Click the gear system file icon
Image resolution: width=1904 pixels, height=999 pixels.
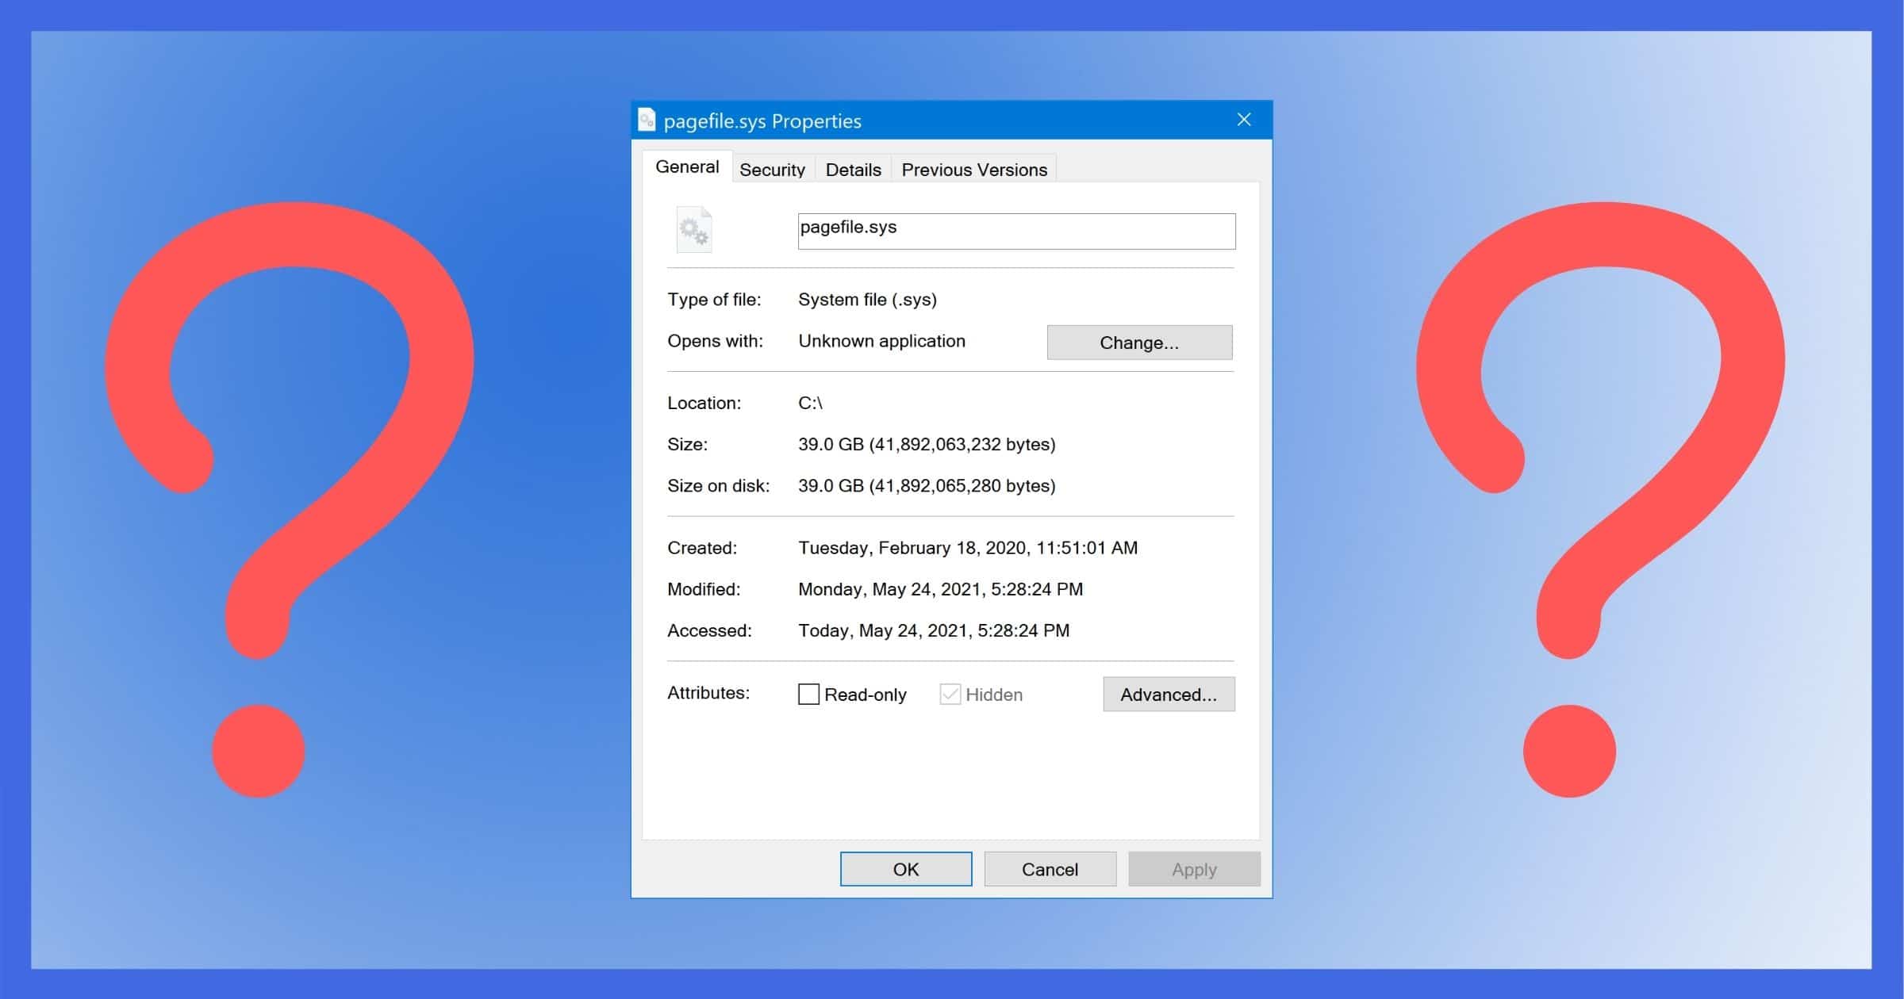coord(694,230)
